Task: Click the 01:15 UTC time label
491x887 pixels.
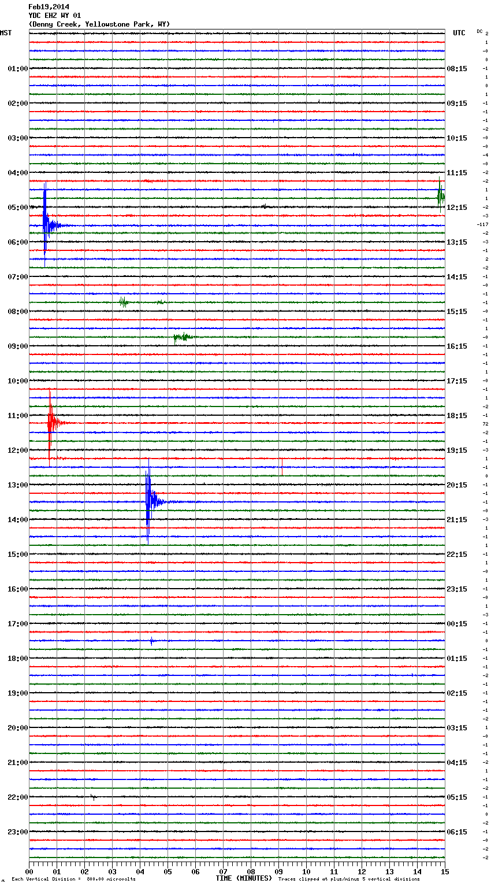Action: point(457,659)
